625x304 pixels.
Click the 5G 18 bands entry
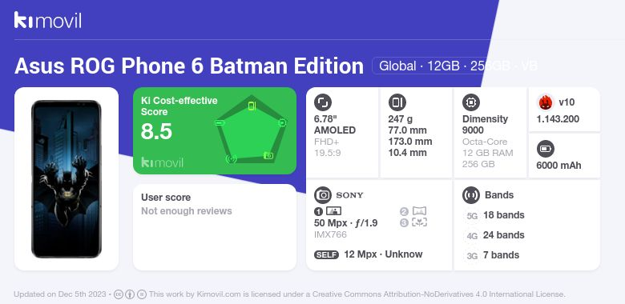[494, 215]
